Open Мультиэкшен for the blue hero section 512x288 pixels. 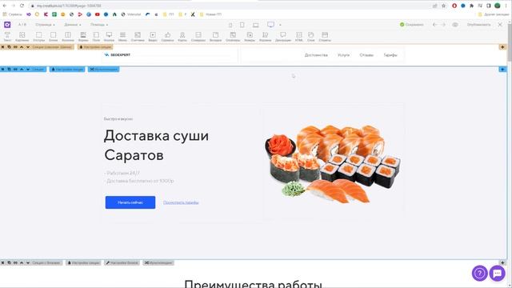pos(103,70)
